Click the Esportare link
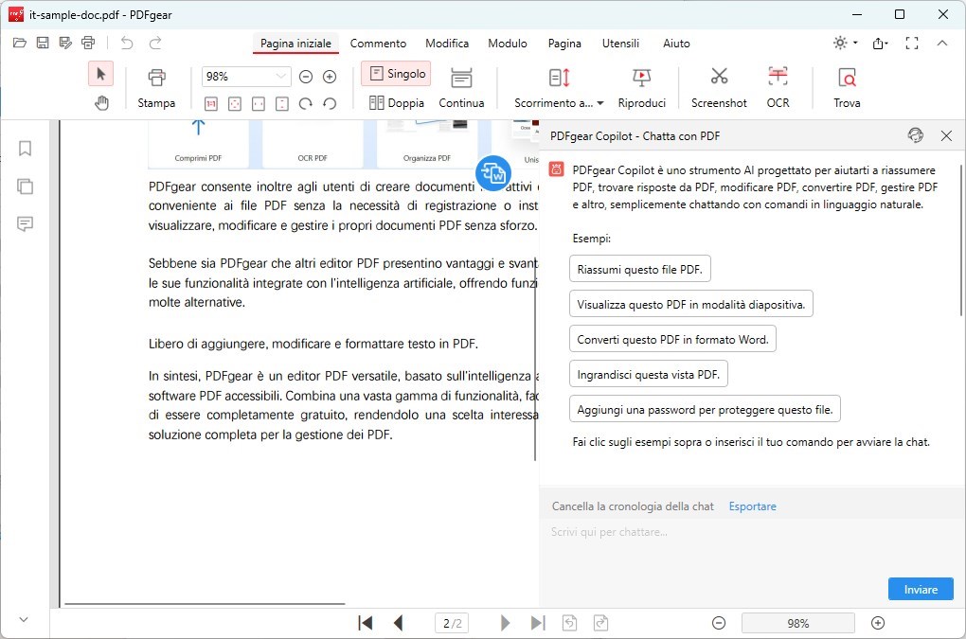This screenshot has width=966, height=639. tap(752, 506)
